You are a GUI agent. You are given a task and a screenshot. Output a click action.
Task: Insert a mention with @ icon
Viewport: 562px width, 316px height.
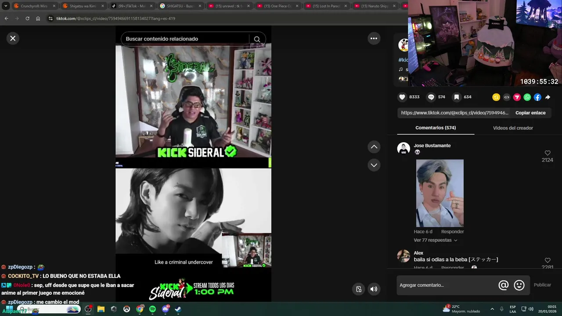point(504,285)
